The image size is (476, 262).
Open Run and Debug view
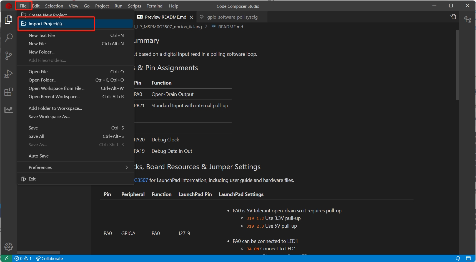pyautogui.click(x=9, y=74)
